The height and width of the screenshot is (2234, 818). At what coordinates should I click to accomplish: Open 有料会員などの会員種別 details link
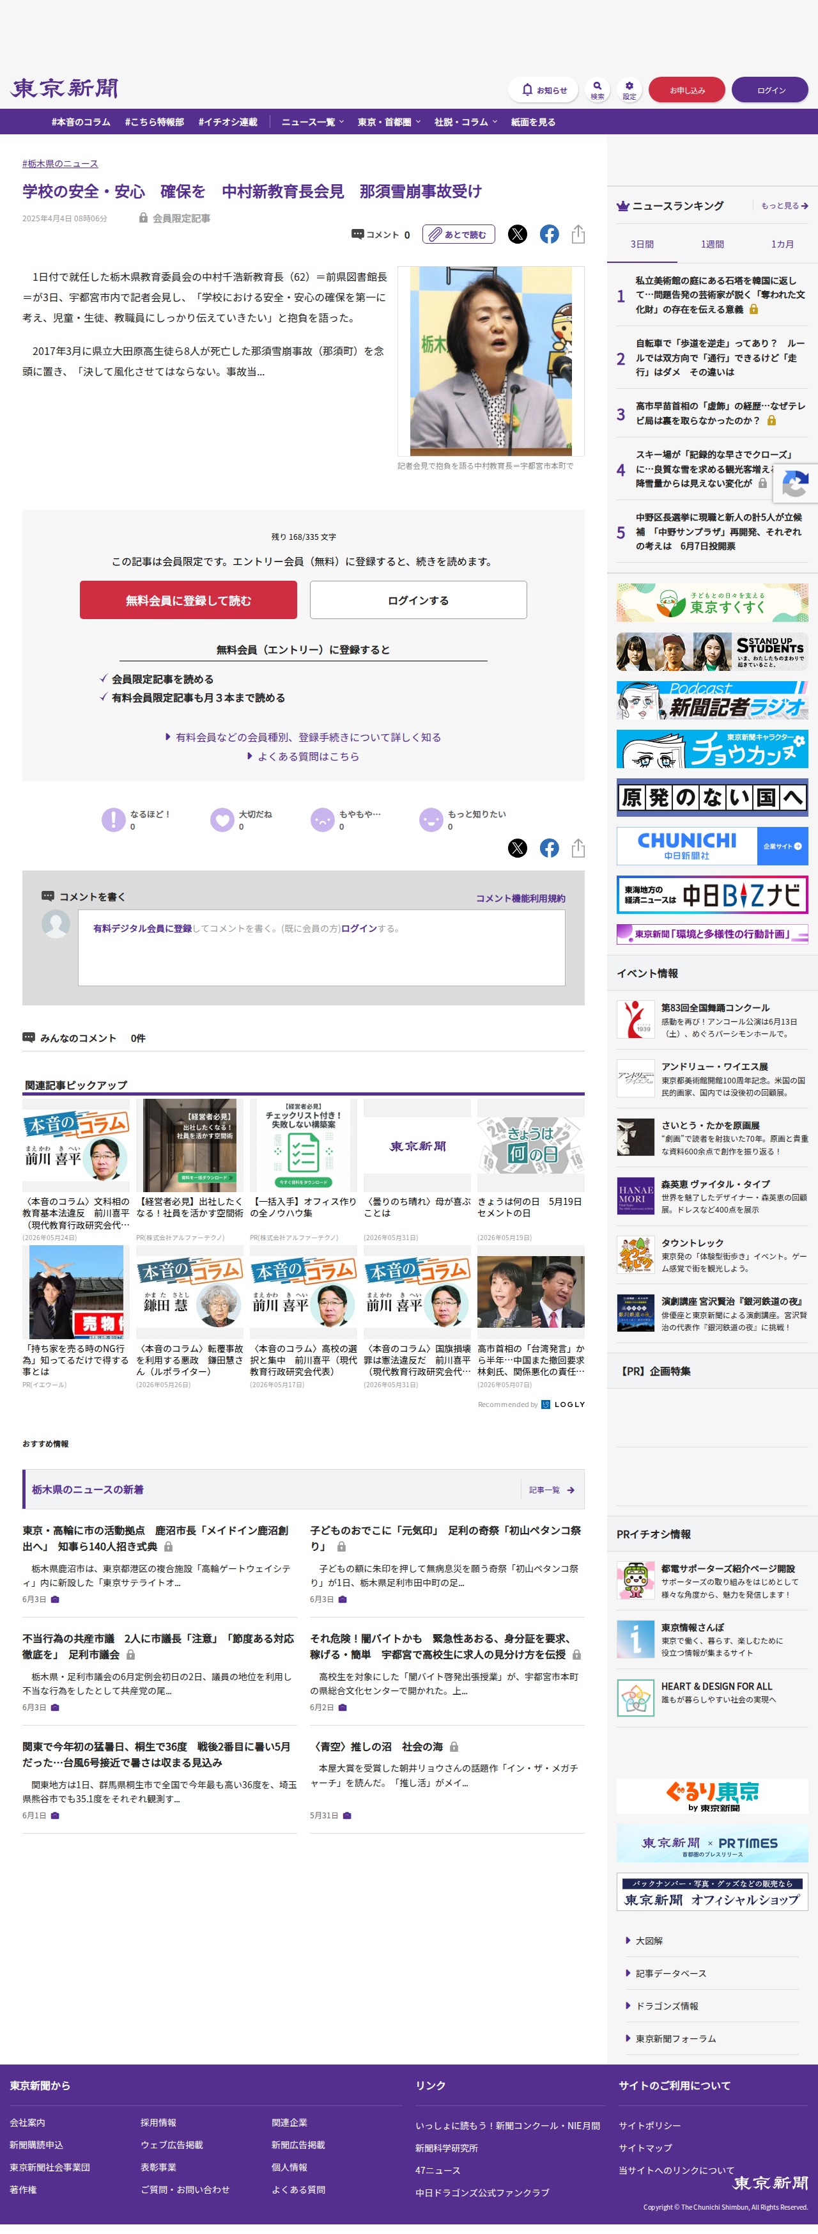point(304,737)
